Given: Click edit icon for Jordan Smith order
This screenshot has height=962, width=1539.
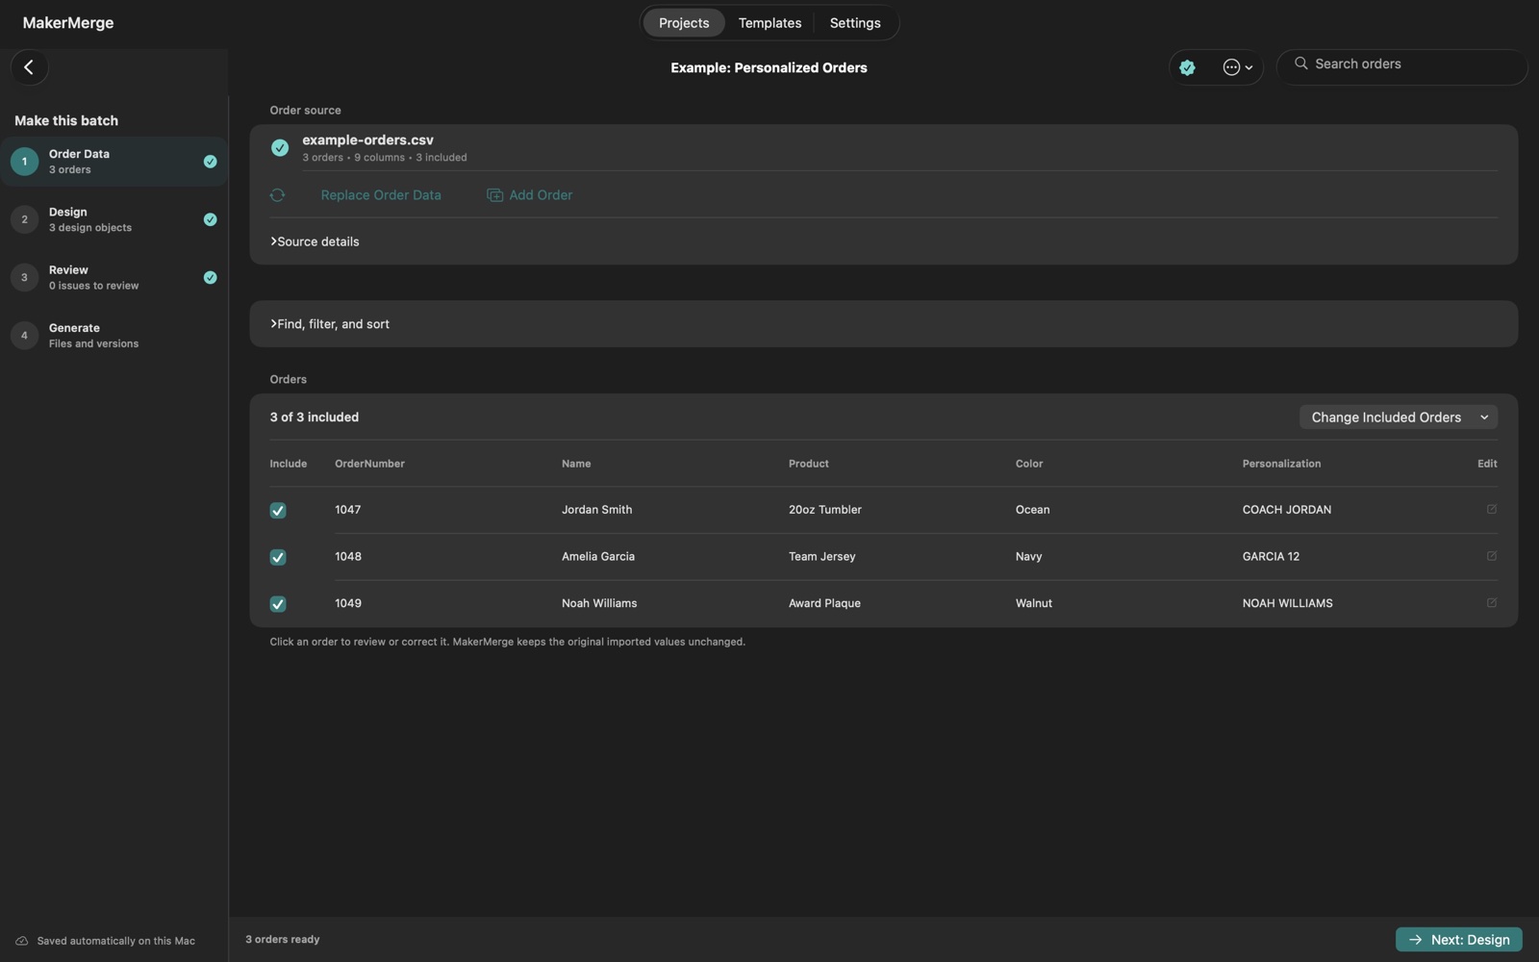Looking at the screenshot, I should 1491,510.
